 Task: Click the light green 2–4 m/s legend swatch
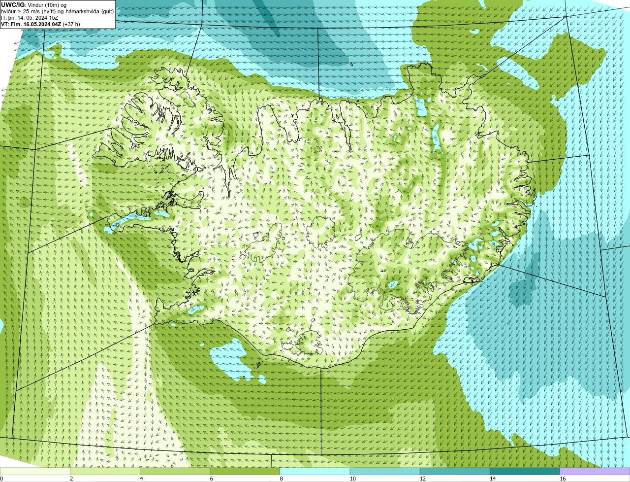105,471
